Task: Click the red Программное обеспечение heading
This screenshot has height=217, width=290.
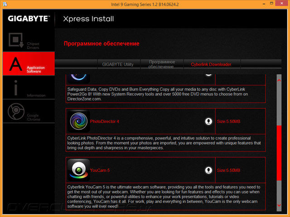Action: point(101,43)
